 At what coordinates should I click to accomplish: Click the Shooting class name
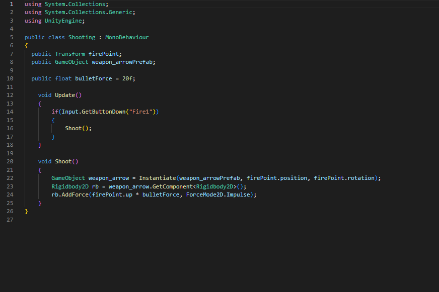click(x=82, y=37)
